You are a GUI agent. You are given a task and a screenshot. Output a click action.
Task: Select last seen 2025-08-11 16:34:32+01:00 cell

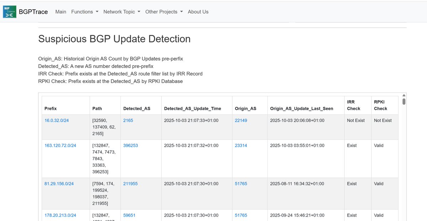point(306,194)
